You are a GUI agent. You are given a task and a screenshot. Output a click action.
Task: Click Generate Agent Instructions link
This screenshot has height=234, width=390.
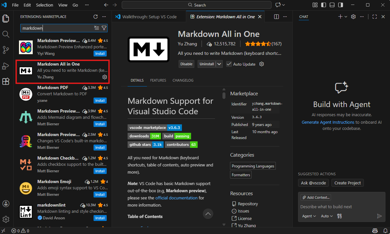(x=328, y=122)
